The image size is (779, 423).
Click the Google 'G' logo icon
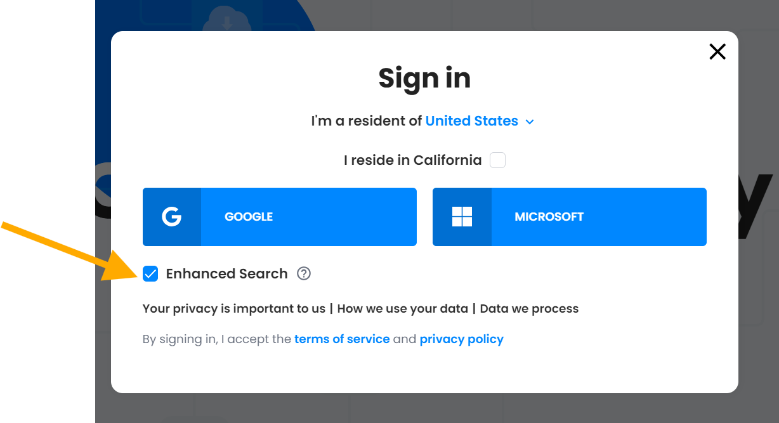tap(171, 217)
